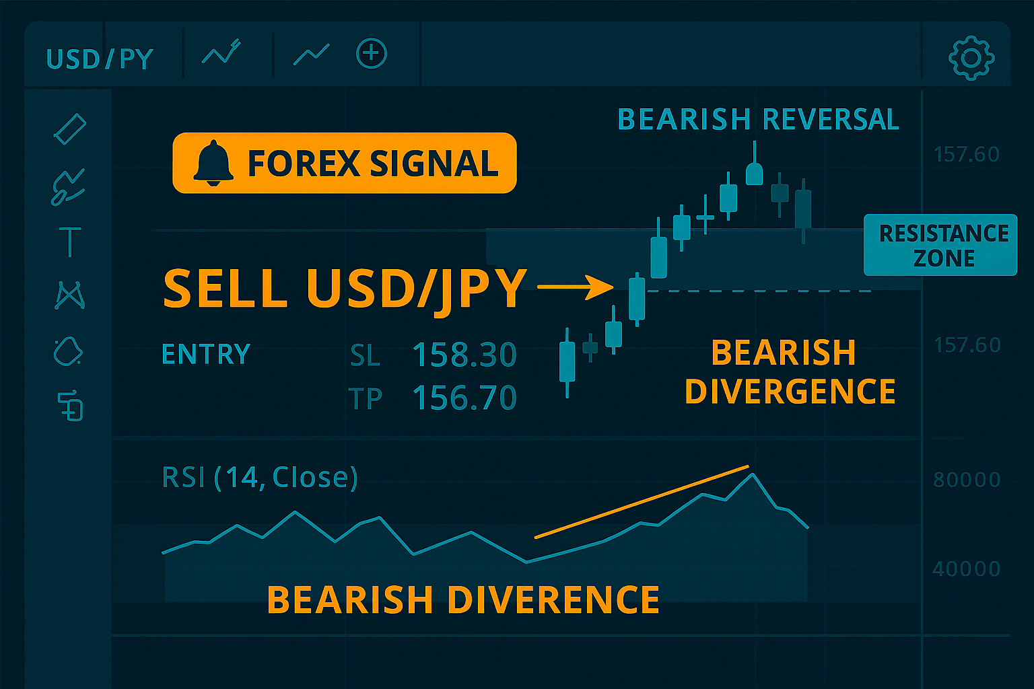The image size is (1034, 689).
Task: Click the 80000 RSI axis level
Action: pyautogui.click(x=966, y=480)
